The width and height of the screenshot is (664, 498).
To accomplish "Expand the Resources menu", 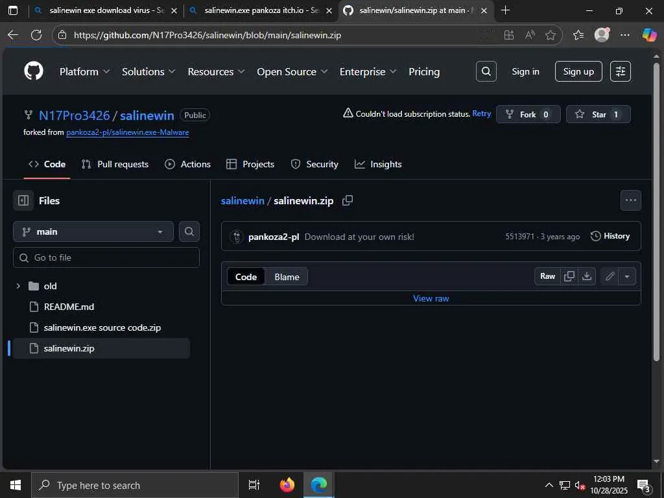I will [x=216, y=71].
